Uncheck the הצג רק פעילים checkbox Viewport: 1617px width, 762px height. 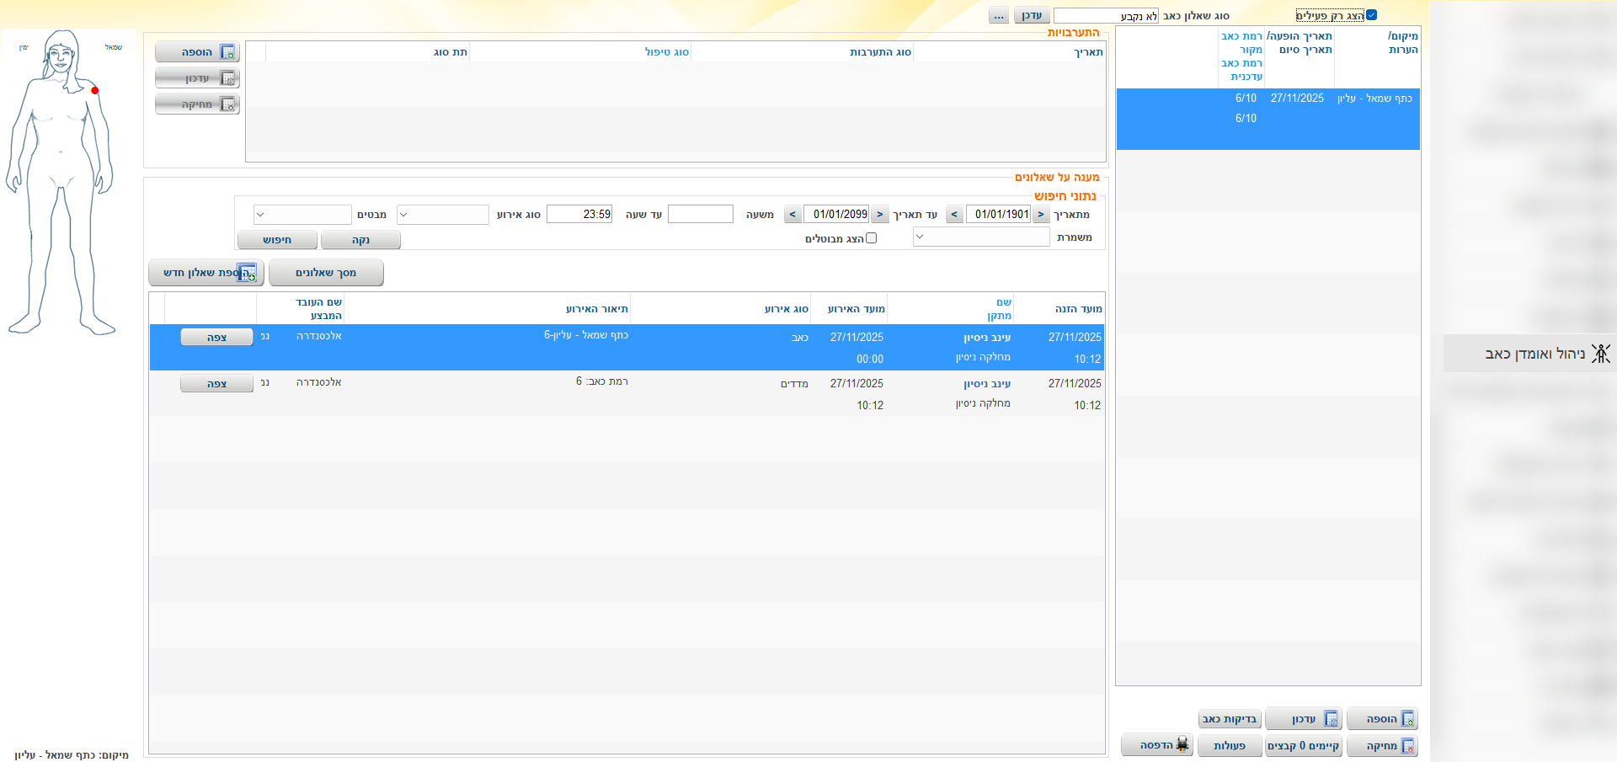[1371, 15]
